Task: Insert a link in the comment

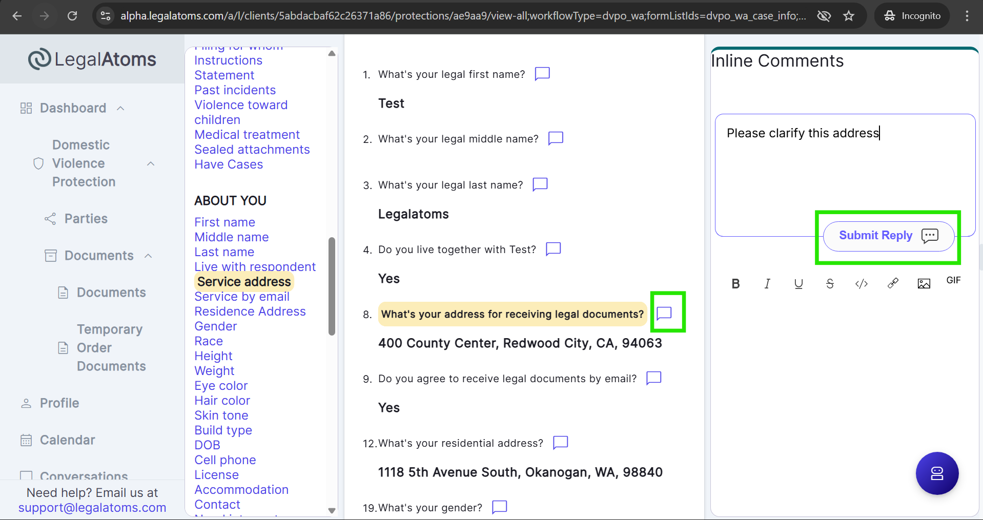Action: click(x=893, y=283)
